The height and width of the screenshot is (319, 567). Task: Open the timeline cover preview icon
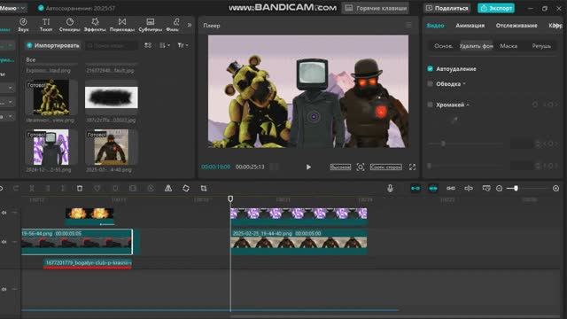(x=486, y=189)
